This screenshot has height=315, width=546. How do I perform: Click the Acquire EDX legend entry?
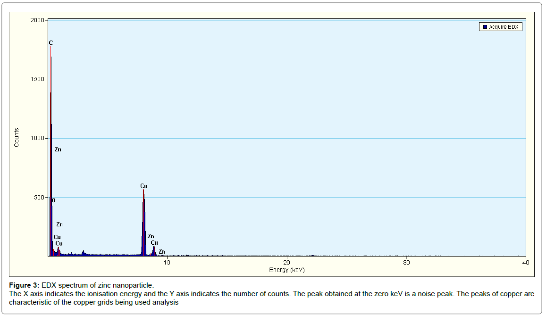[x=500, y=27]
